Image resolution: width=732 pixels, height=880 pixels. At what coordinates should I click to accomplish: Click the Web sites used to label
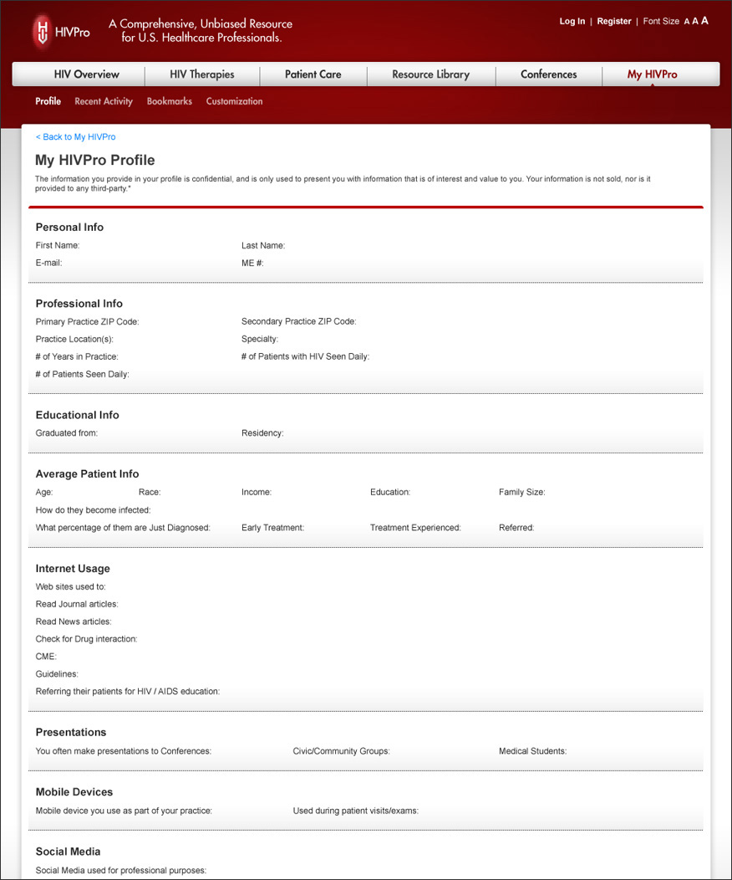tap(71, 587)
